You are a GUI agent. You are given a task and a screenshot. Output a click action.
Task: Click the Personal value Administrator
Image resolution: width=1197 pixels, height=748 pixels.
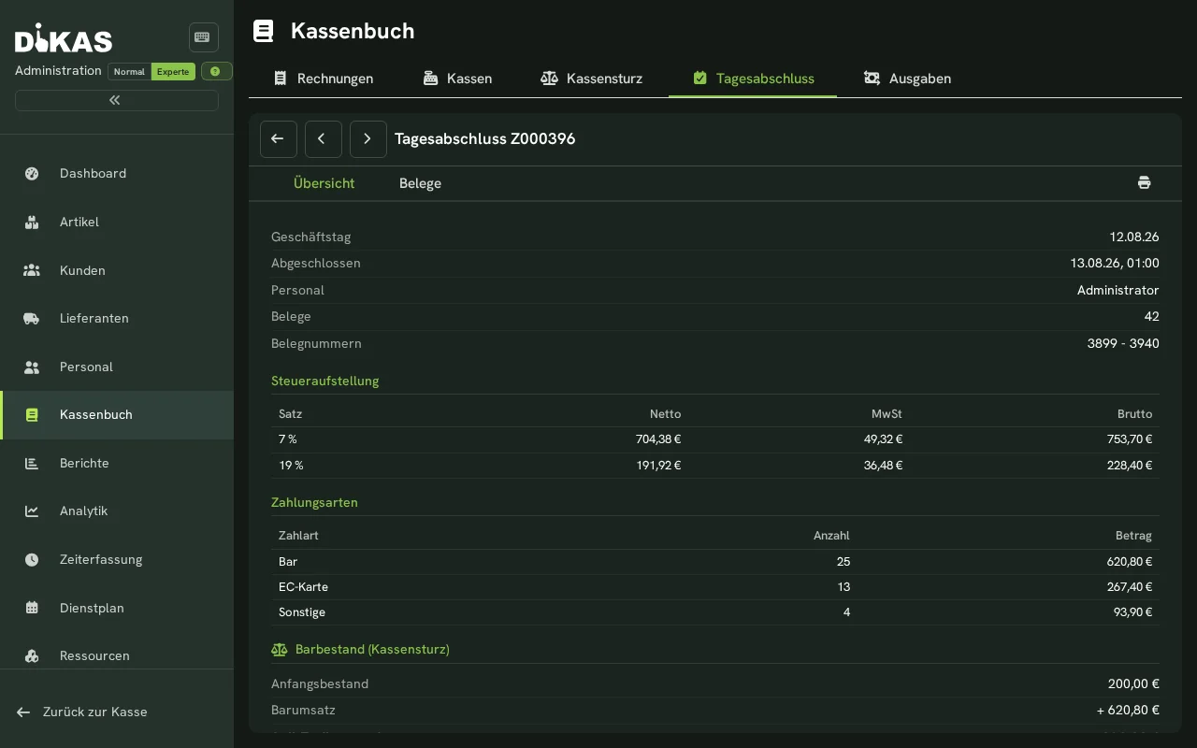pos(1118,291)
